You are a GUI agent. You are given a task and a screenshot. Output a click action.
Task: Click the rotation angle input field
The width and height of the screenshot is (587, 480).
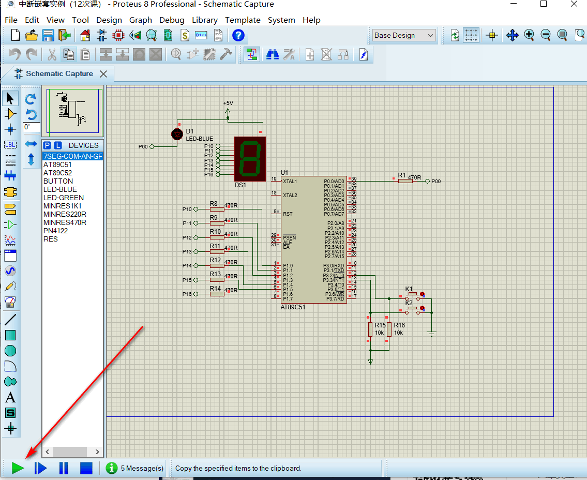coord(32,127)
